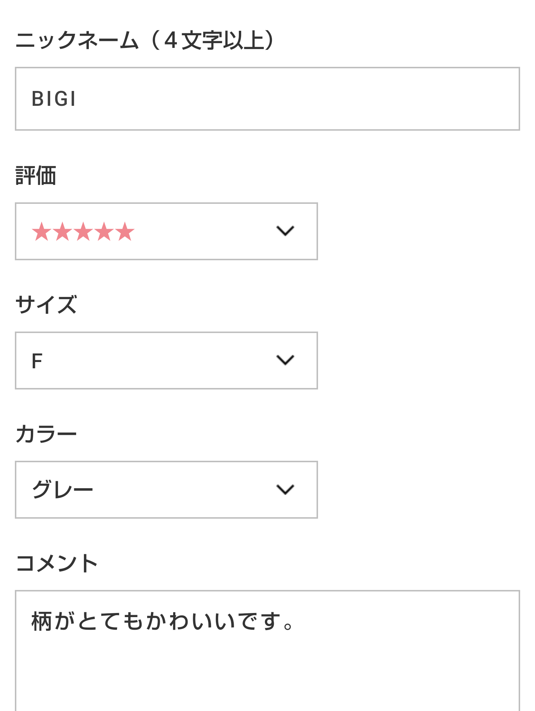Click the ニックネーム(4文字以上) label

click(x=145, y=40)
